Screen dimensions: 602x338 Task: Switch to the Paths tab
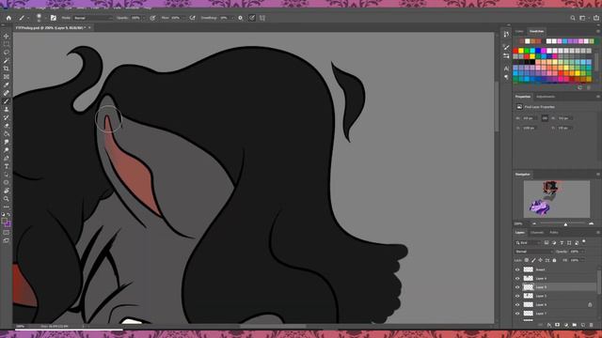554,232
